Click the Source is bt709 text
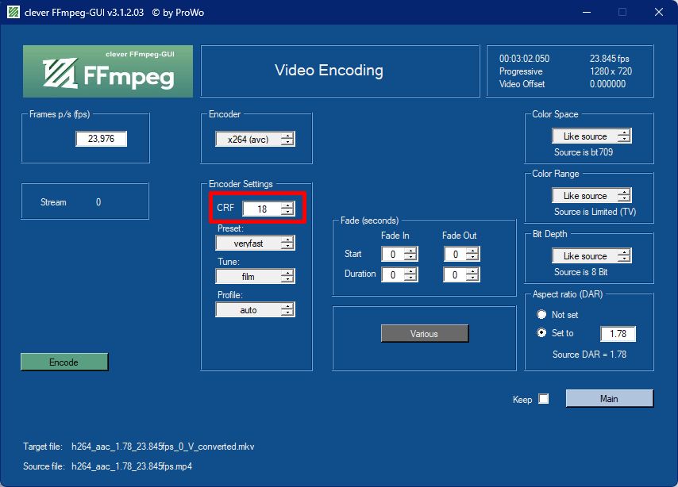Viewport: 678px width, 487px height. click(x=584, y=152)
